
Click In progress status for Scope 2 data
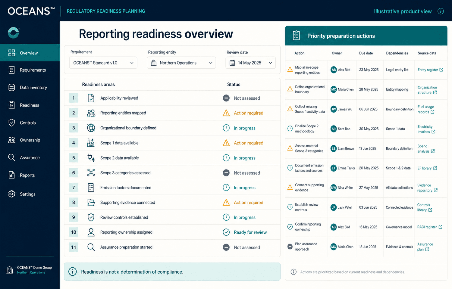click(239, 158)
